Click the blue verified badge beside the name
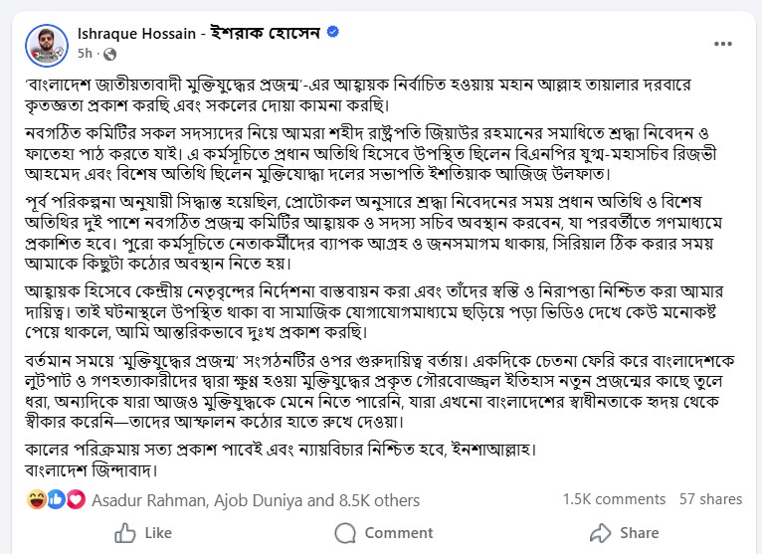The height and width of the screenshot is (554, 762). pos(333,33)
